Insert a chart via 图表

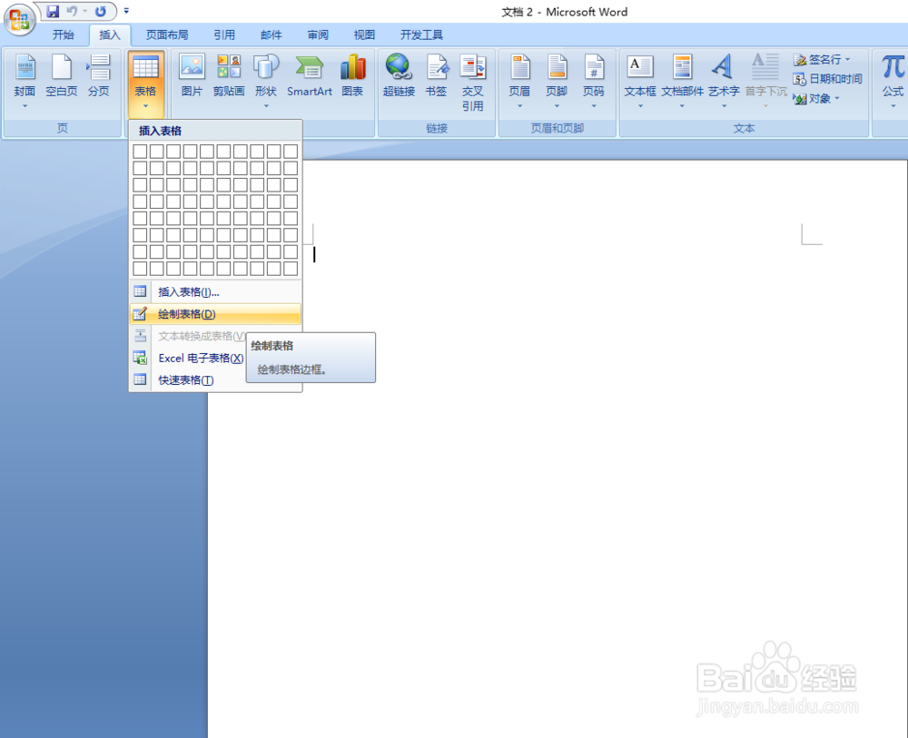pos(352,75)
